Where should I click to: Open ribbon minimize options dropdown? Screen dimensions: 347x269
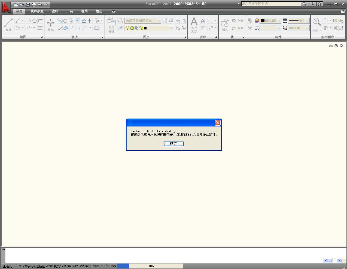point(114,11)
